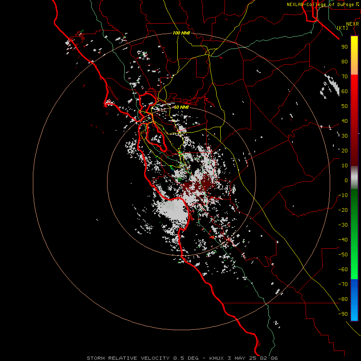The height and width of the screenshot is (361, 361).
Task: Click the 60 value on the velocity scale
Action: pos(345,91)
